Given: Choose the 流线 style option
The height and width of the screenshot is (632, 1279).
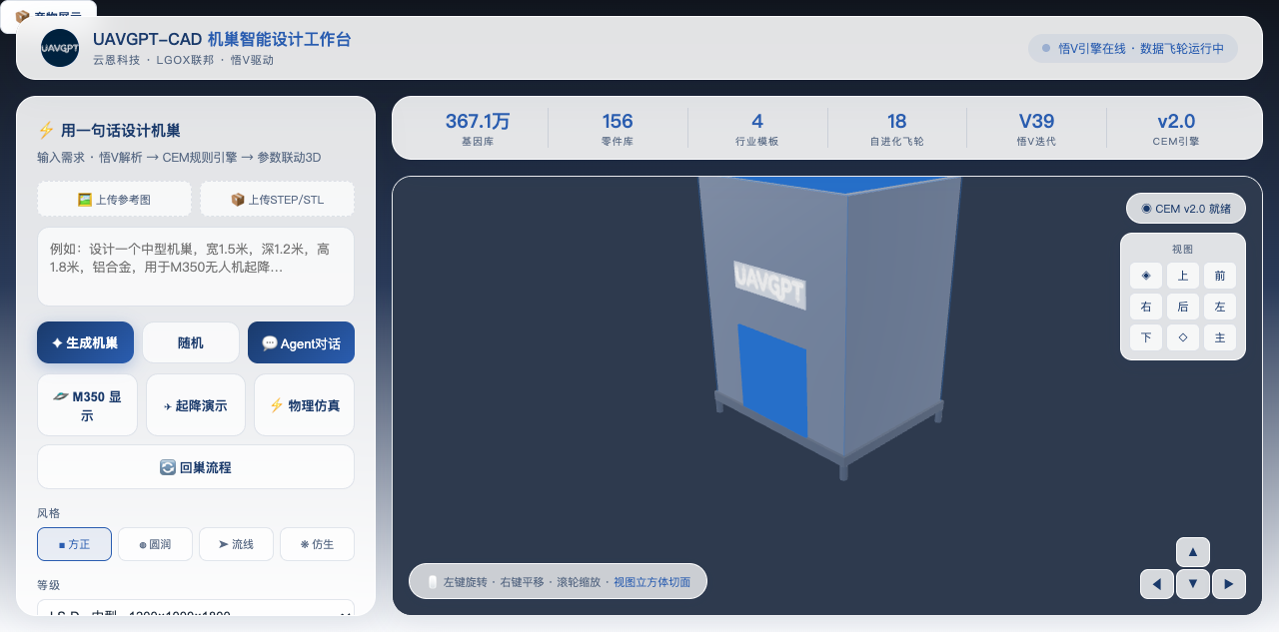Looking at the screenshot, I should (x=236, y=544).
